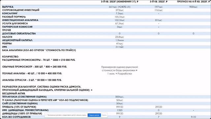
Task: Select the 'ПРИБЫЛЬ (15% ОТ ВЫРУЧКИ)' row label
Action: pos(19,107)
